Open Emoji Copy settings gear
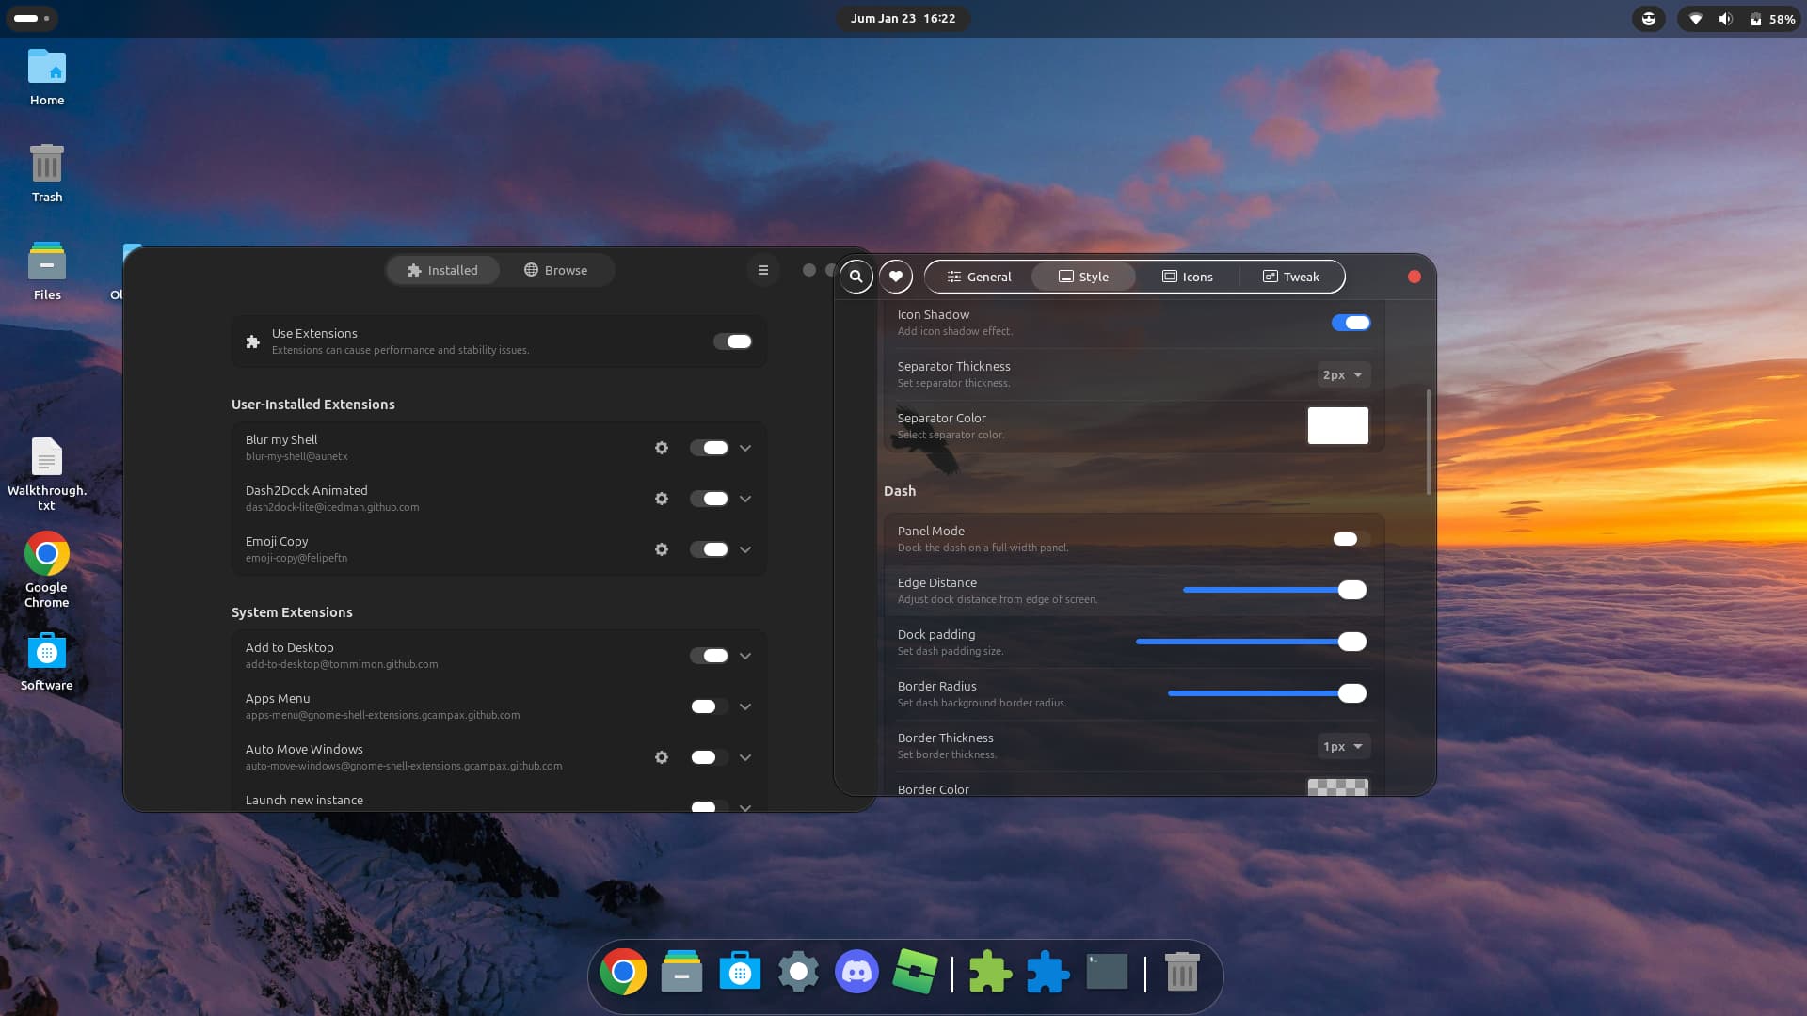Viewport: 1807px width, 1016px height. 662,549
